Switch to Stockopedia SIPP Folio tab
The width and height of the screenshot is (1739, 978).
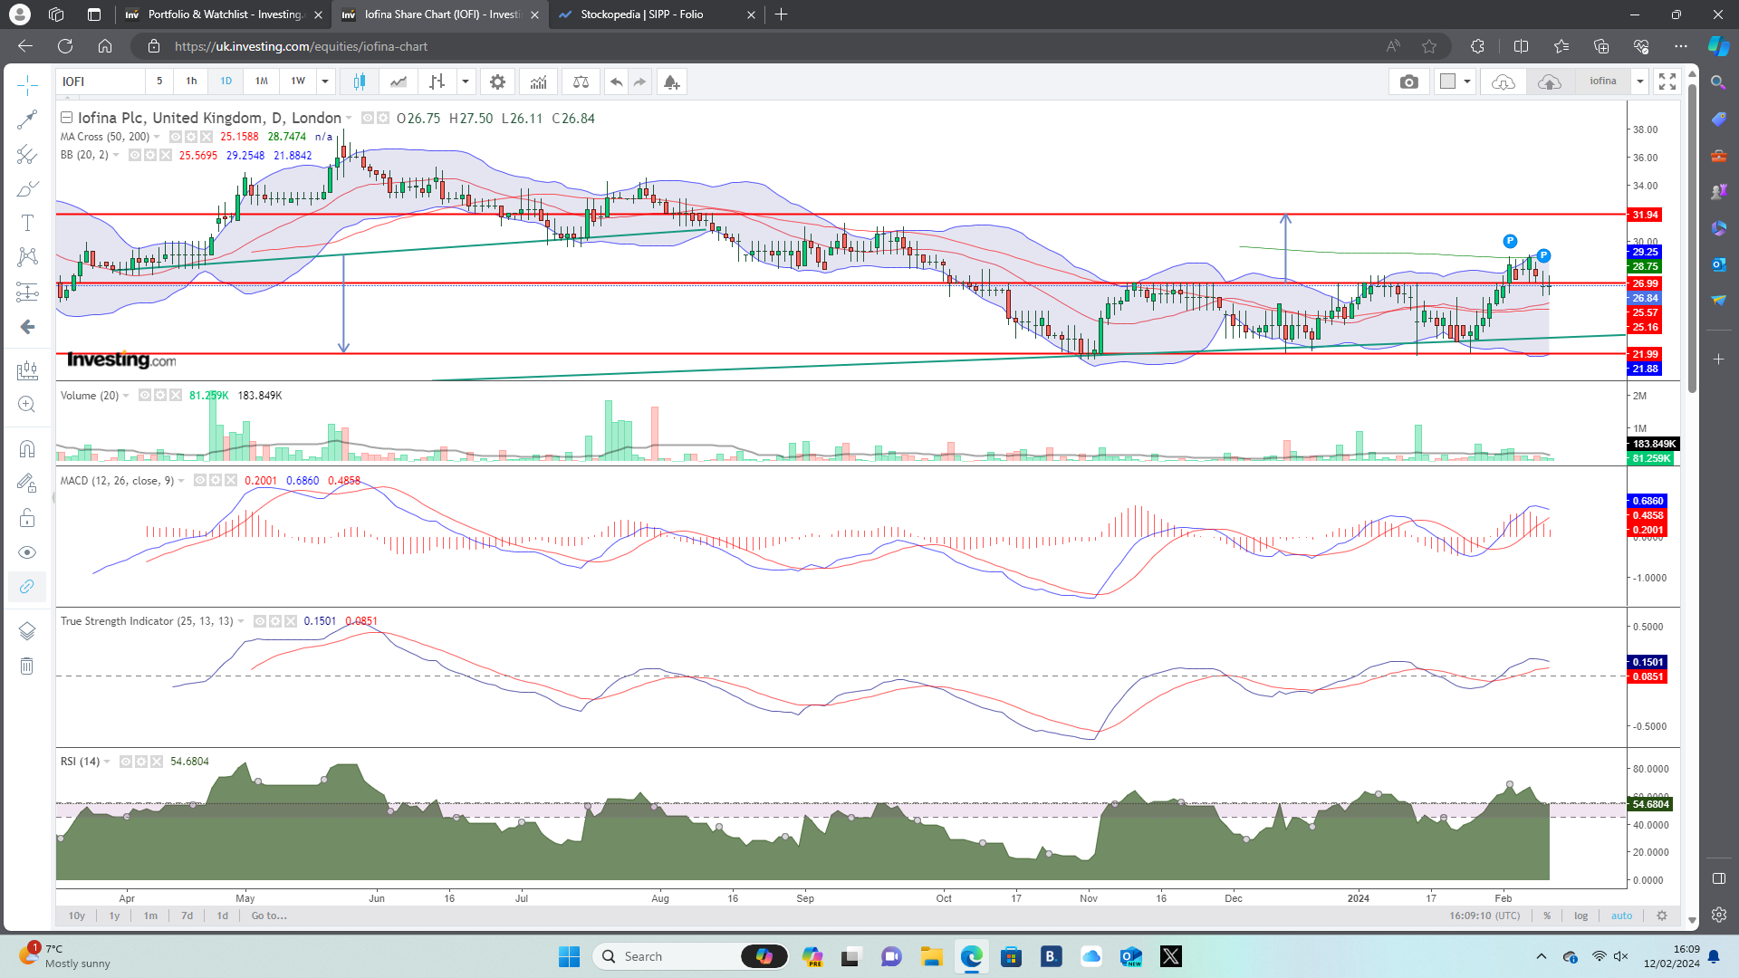(658, 14)
